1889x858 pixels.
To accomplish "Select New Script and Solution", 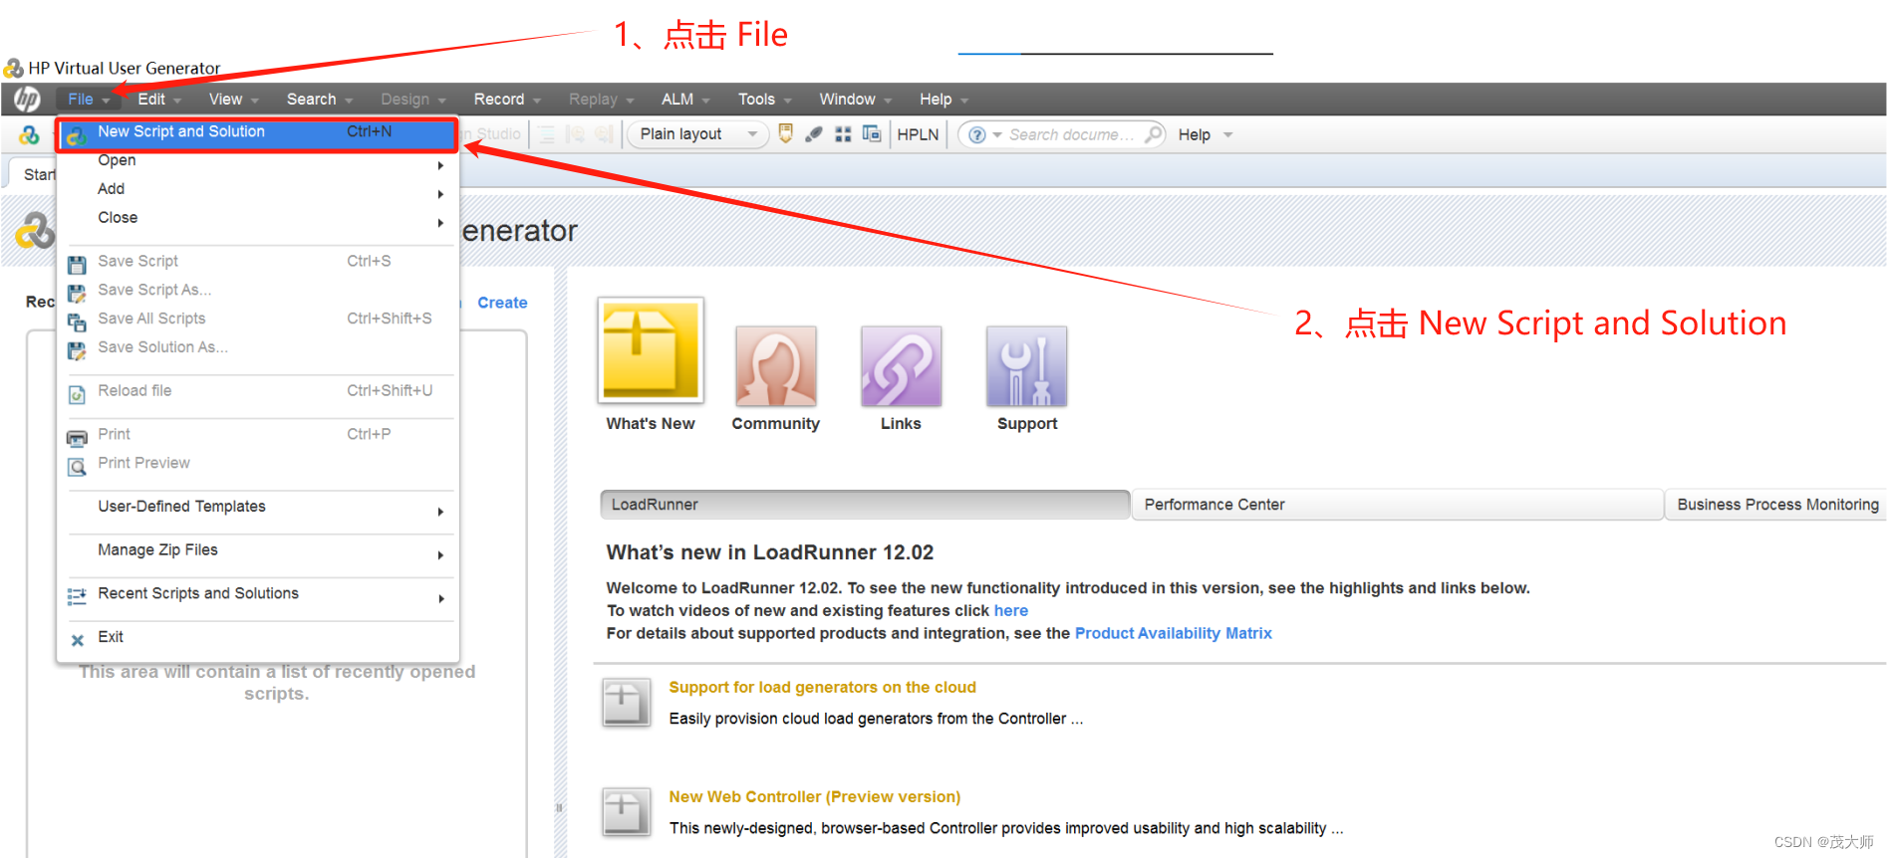I will click(257, 134).
